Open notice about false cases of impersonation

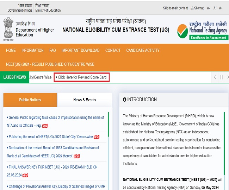(x=55, y=121)
